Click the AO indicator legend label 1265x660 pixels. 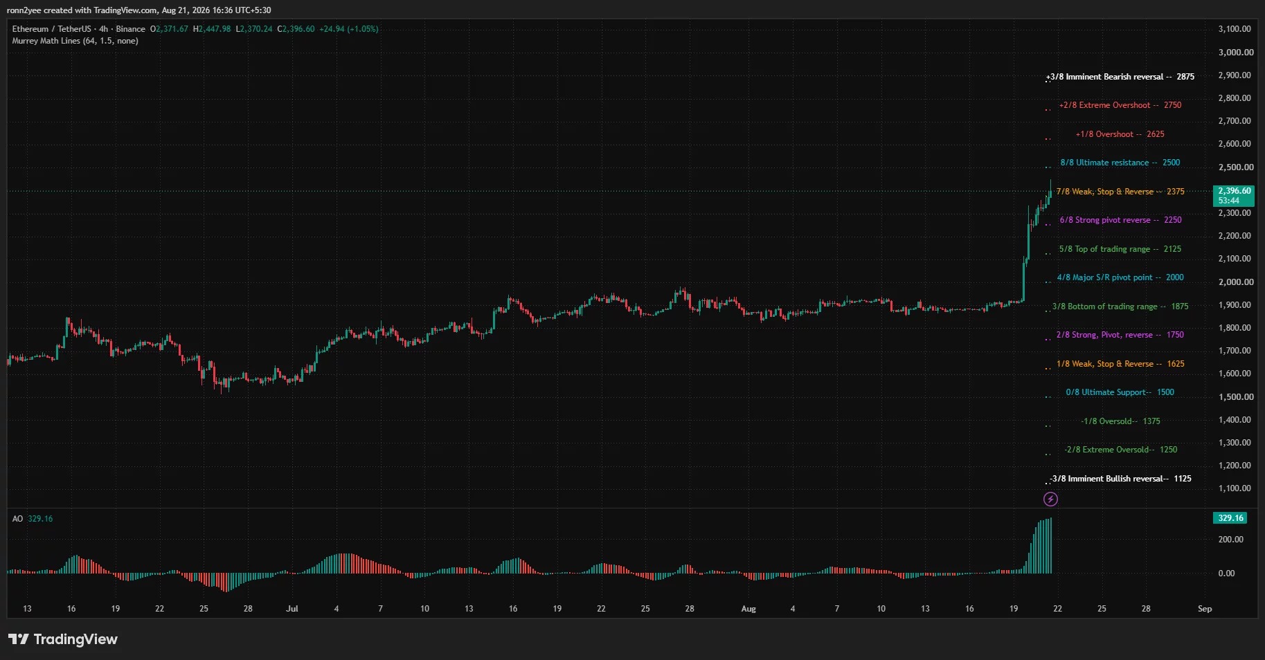click(x=17, y=519)
